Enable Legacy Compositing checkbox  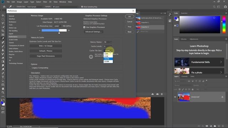click(30, 68)
